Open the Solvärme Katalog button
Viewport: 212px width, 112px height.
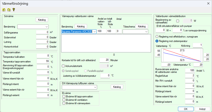click(42, 20)
